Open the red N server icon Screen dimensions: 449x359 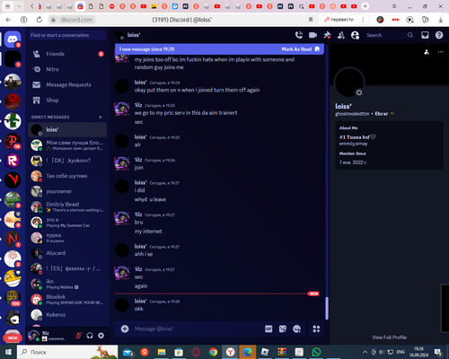pos(13,239)
